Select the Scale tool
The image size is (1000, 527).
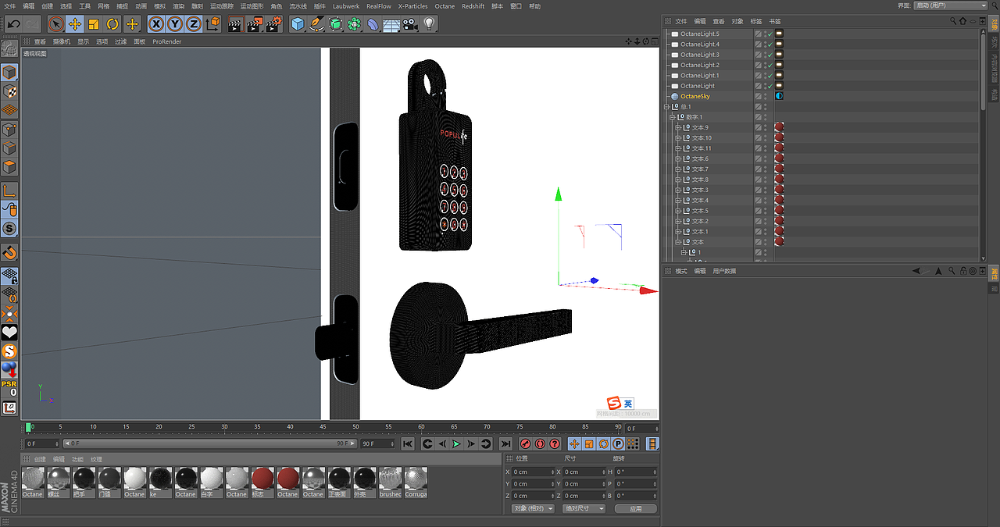click(x=94, y=24)
